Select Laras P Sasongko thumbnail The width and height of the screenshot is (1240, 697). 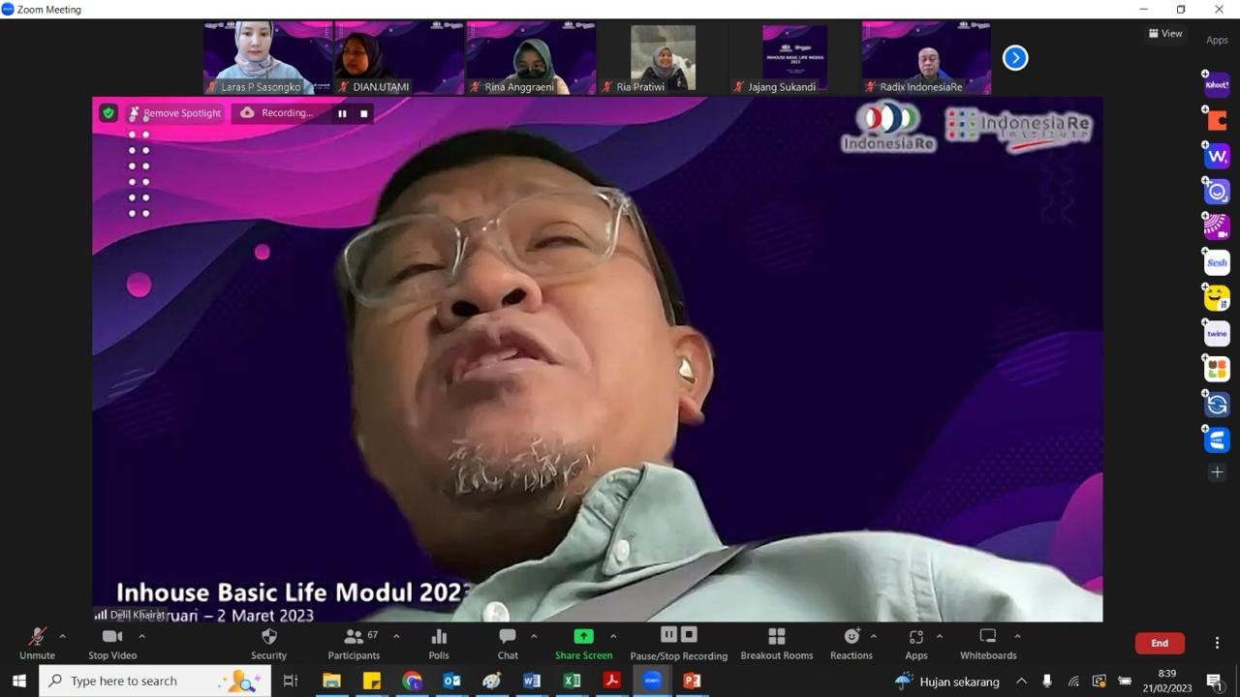268,58
